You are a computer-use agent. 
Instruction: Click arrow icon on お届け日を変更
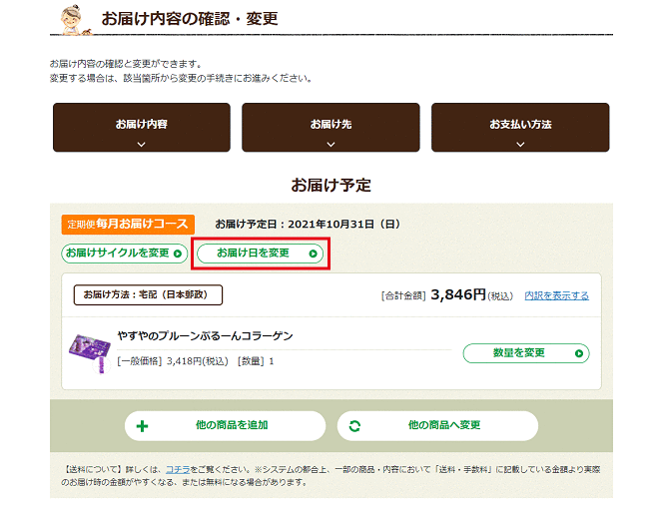click(x=313, y=254)
